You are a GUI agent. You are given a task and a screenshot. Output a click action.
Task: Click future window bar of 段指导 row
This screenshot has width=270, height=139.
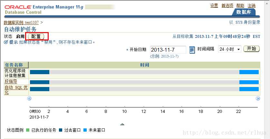tap(249, 82)
